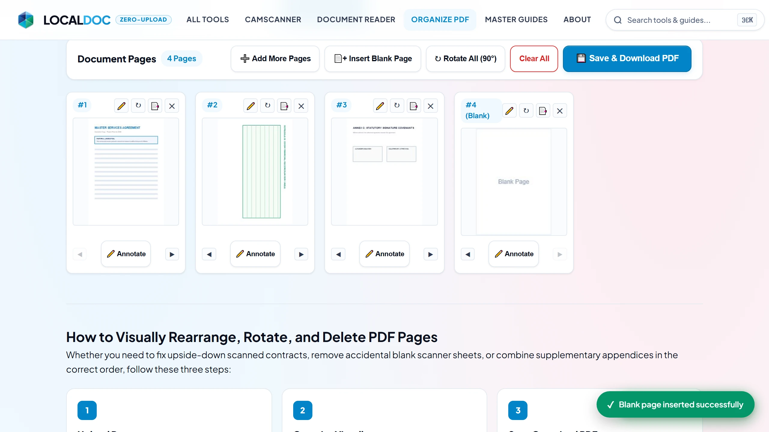The width and height of the screenshot is (769, 432).
Task: Rotate page #2 using its rotate icon
Action: pos(267,106)
